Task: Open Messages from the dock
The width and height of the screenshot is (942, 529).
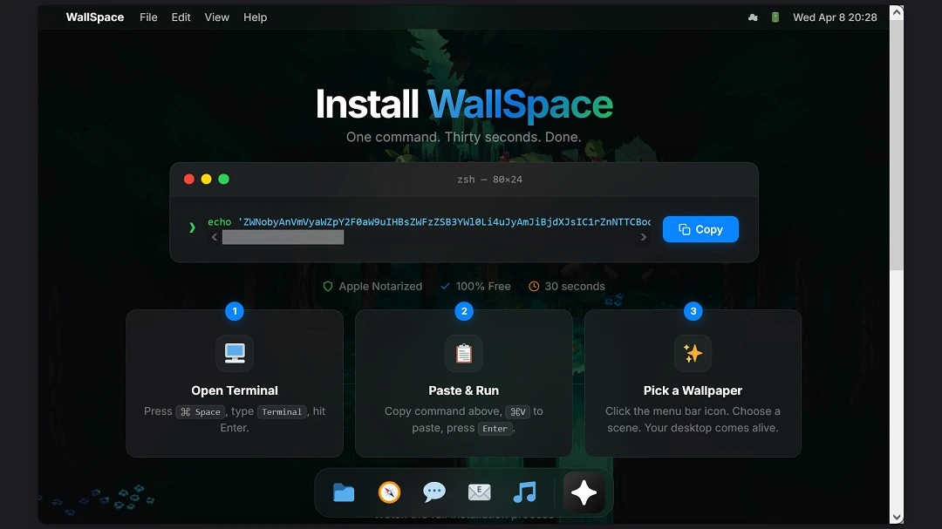Action: point(433,492)
